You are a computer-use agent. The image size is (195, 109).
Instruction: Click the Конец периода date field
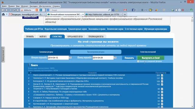click(103, 58)
